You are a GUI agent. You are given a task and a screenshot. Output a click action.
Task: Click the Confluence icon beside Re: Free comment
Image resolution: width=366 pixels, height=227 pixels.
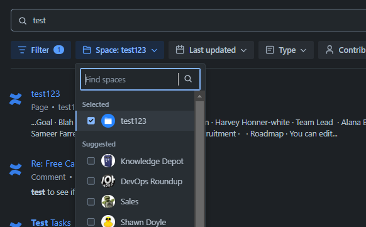click(16, 169)
